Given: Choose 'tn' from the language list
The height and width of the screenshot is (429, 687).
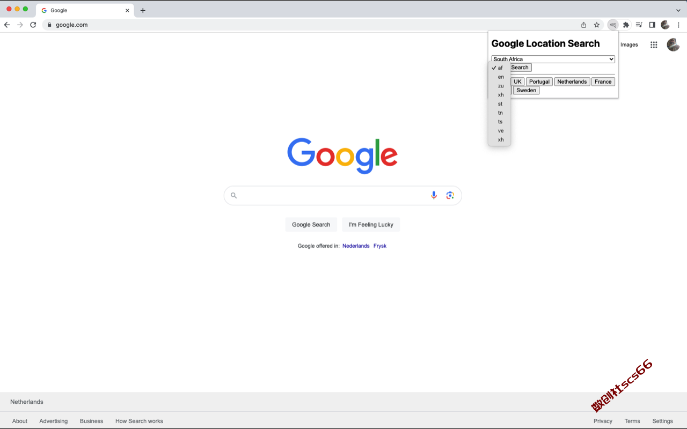Looking at the screenshot, I should [499, 113].
